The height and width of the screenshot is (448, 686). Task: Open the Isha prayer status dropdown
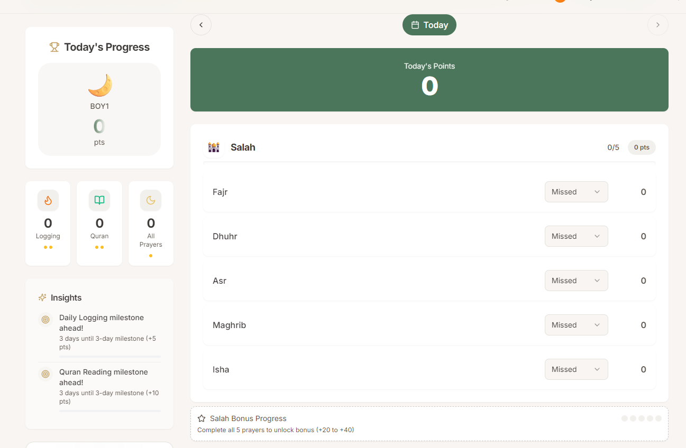click(577, 369)
